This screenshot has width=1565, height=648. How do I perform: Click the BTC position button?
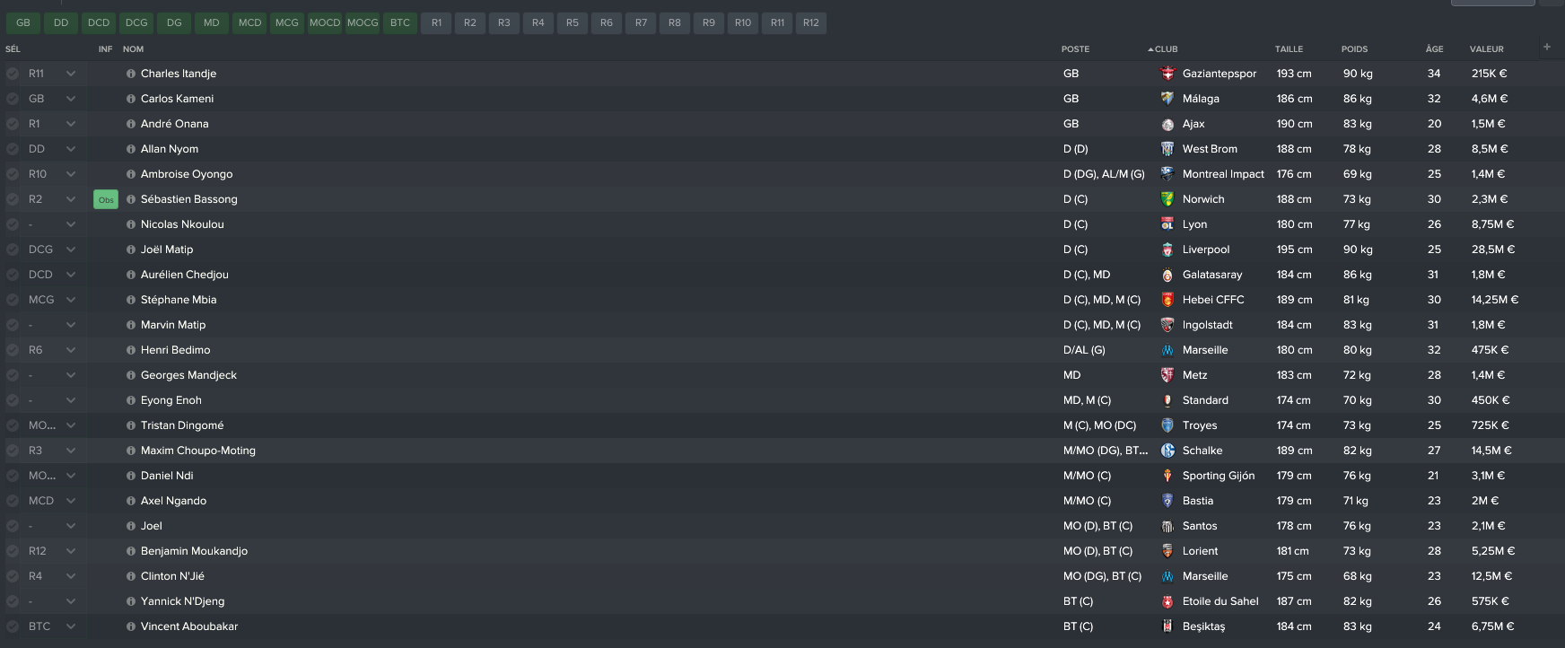tap(400, 22)
